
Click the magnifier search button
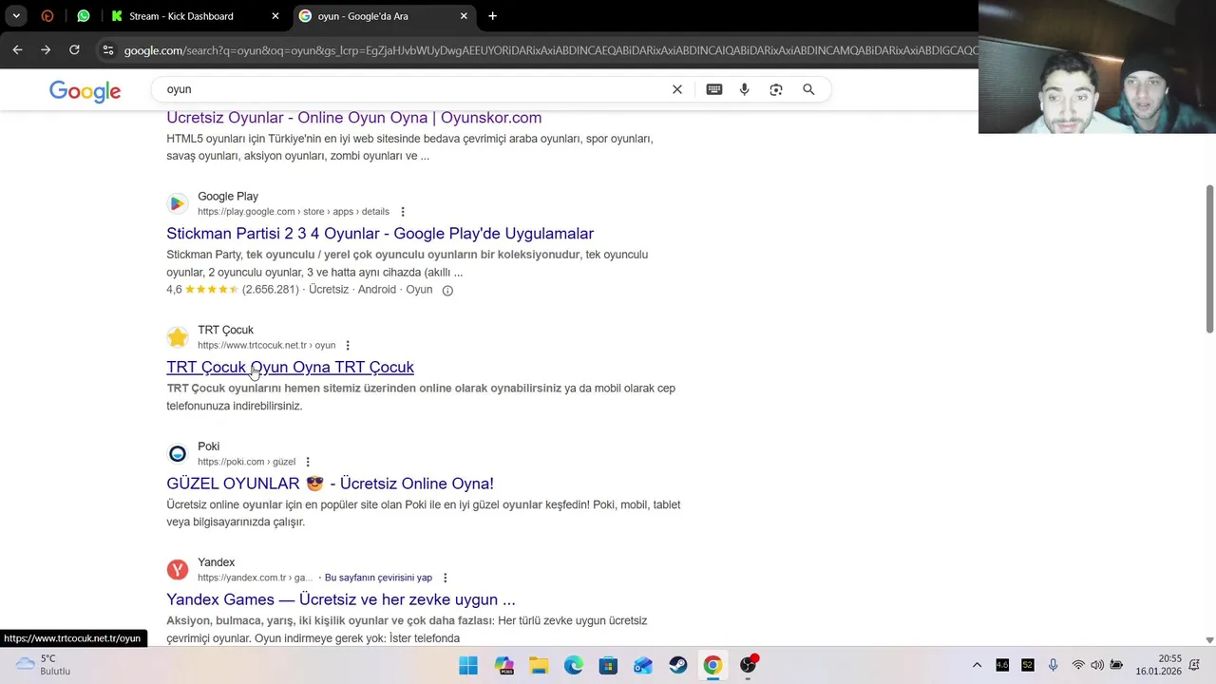click(808, 89)
